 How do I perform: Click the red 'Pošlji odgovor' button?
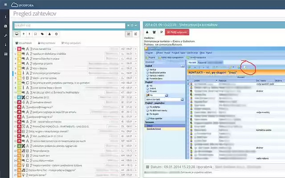pos(177,32)
